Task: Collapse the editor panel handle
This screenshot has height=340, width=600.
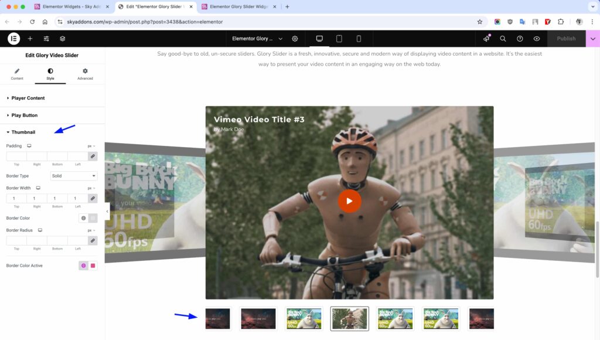Action: [107, 212]
